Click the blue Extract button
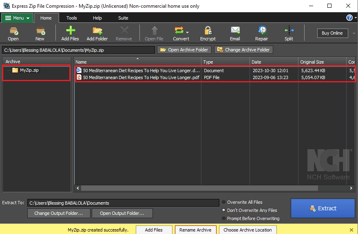This screenshot has width=358, height=234. pyautogui.click(x=323, y=208)
